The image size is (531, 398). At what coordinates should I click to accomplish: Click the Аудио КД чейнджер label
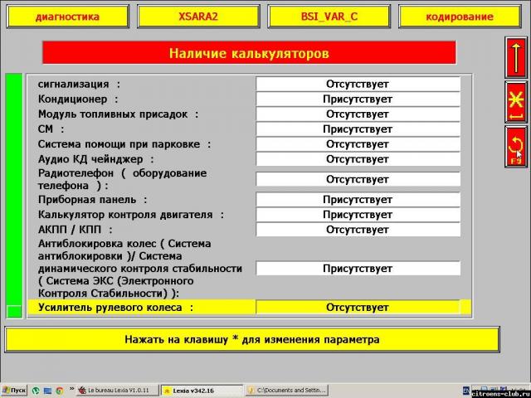[x=96, y=159]
